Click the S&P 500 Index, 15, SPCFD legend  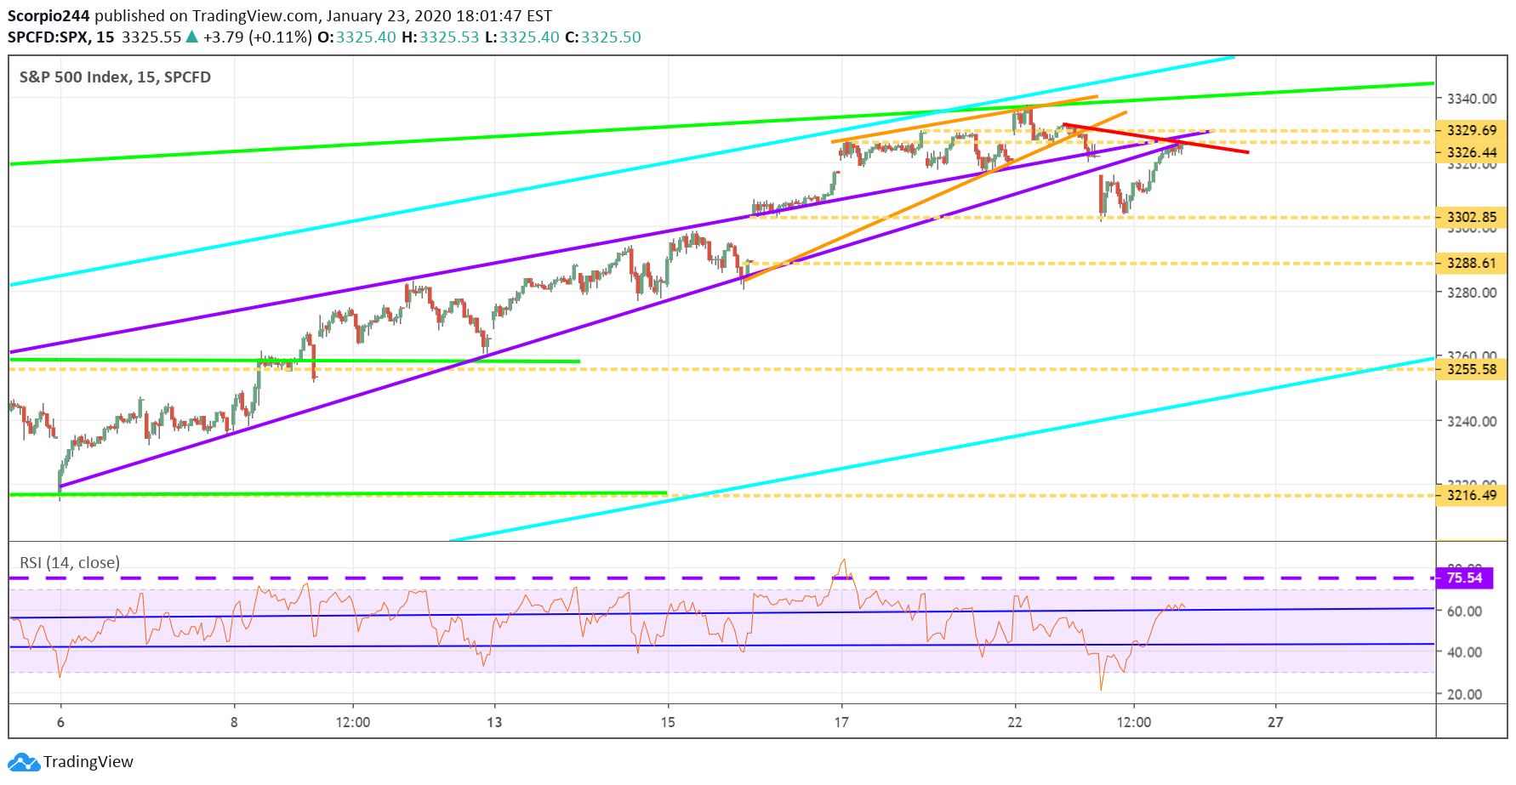pyautogui.click(x=115, y=77)
